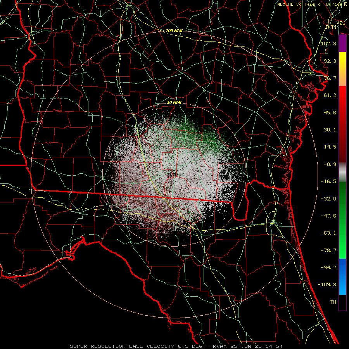Click the [KT] units label

[x=331, y=27]
